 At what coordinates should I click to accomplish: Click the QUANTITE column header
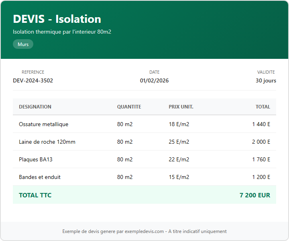[129, 107]
